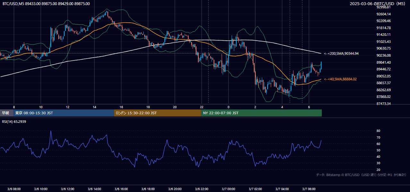Click price axis value 92604.14
Screen dimensions: 410x192
pos(383,14)
